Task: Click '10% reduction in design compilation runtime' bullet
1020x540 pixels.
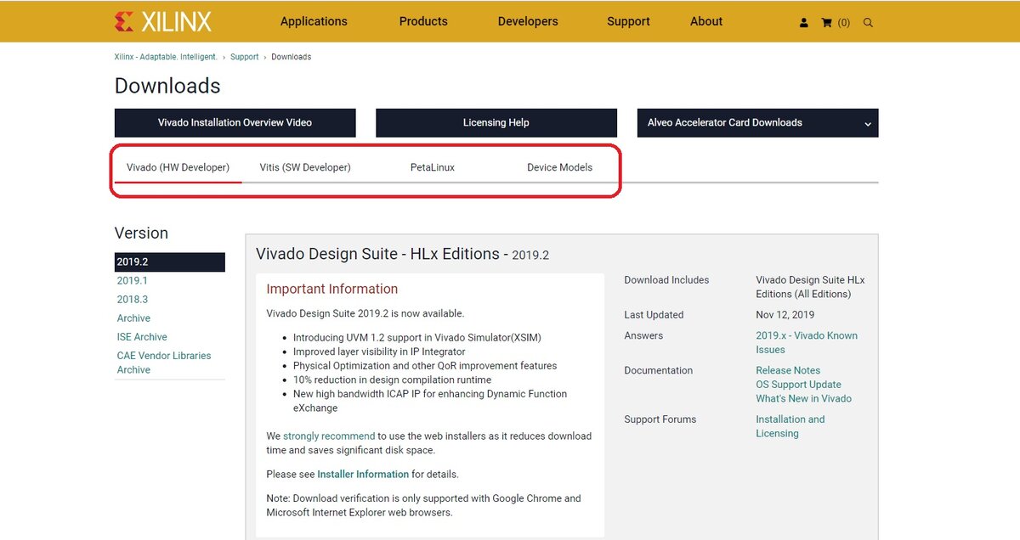Action: coord(392,380)
